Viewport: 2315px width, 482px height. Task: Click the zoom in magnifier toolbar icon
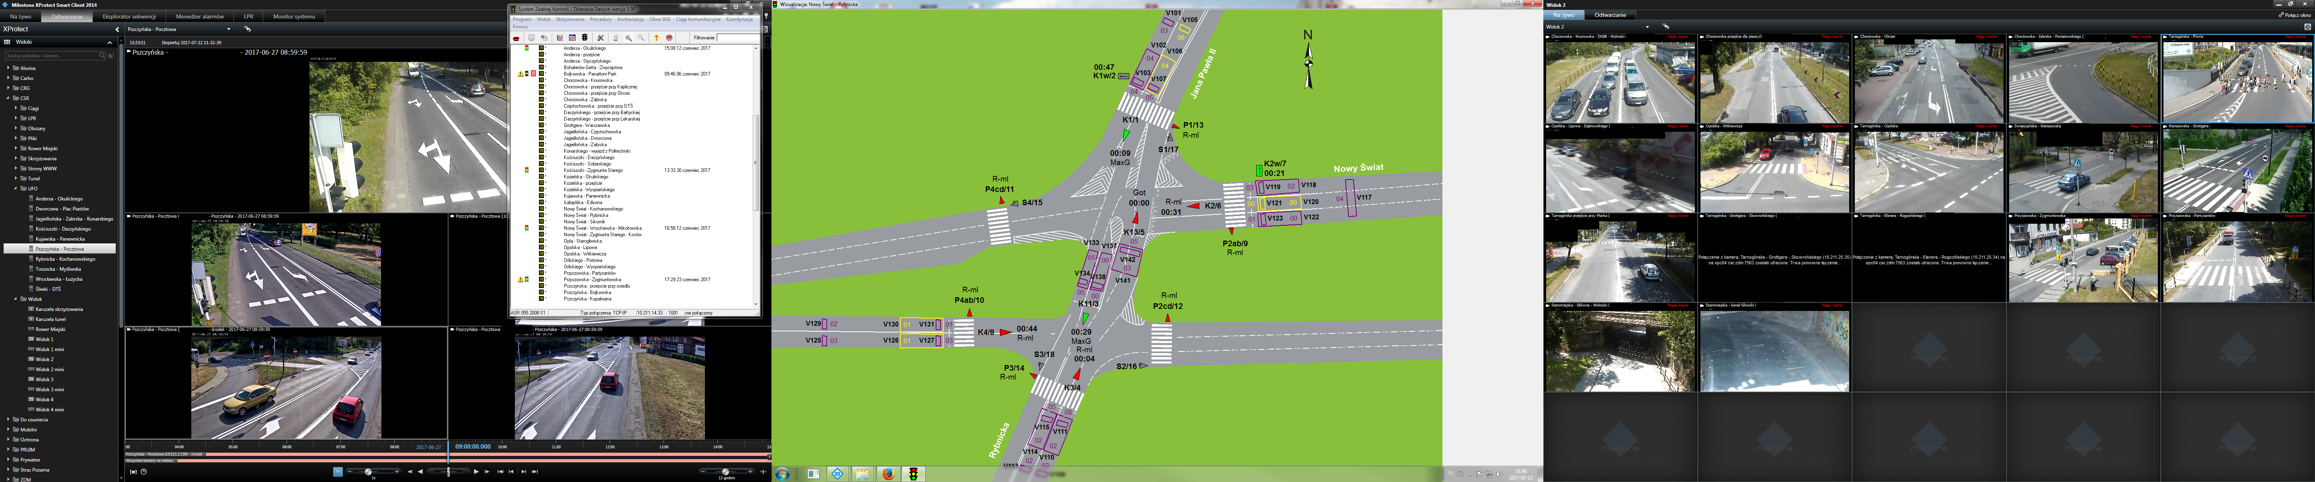(x=629, y=38)
